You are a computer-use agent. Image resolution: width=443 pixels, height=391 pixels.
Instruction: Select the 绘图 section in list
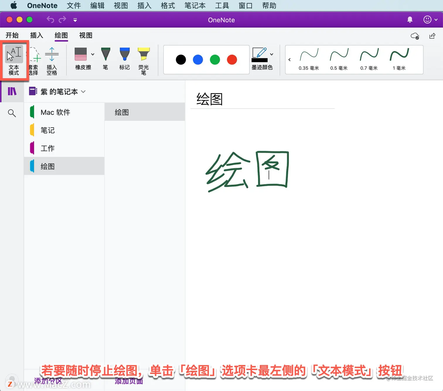coord(64,166)
